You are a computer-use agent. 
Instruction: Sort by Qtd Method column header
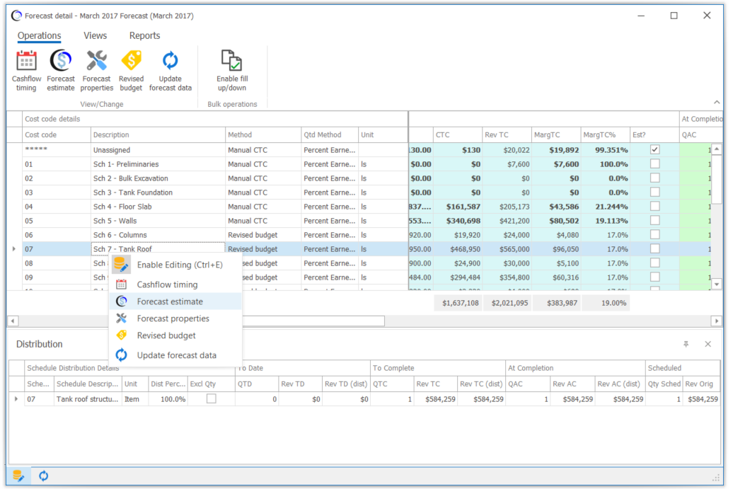click(x=330, y=134)
